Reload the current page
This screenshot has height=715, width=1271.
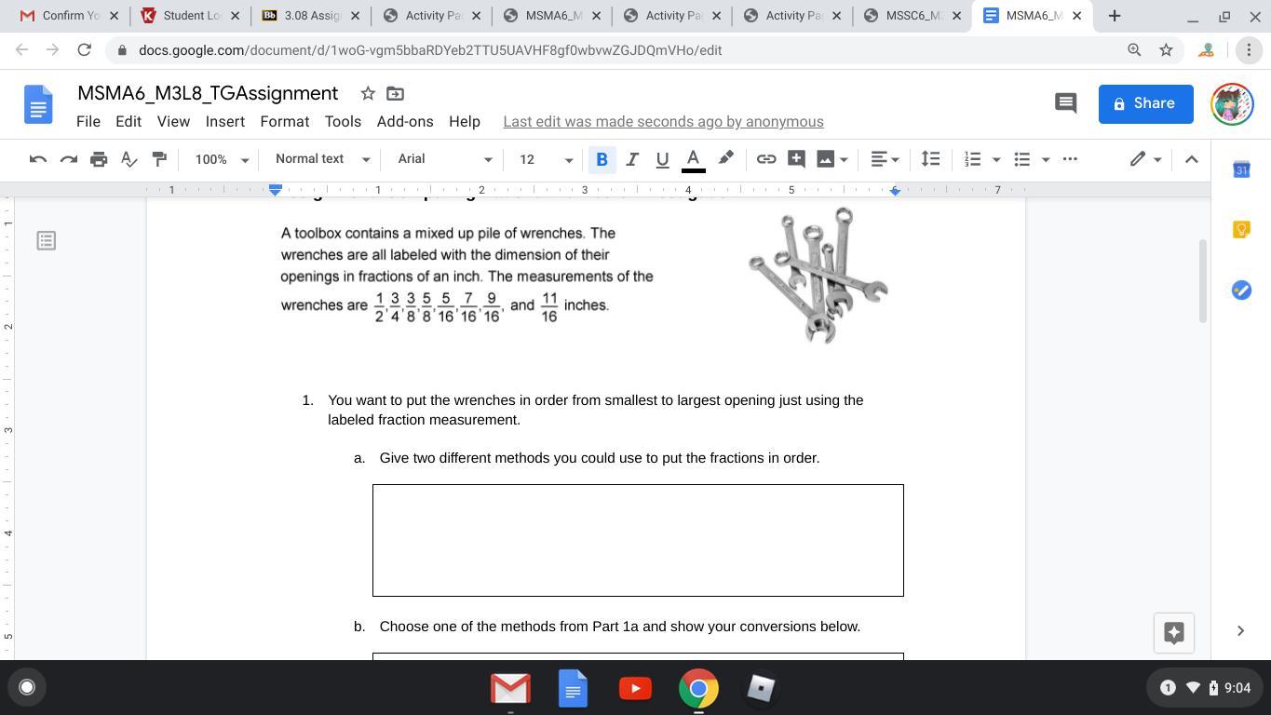tap(84, 50)
